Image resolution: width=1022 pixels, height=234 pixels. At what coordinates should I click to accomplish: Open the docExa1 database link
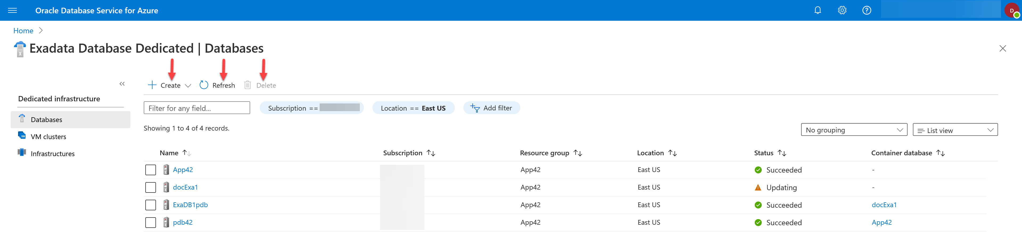coord(185,187)
